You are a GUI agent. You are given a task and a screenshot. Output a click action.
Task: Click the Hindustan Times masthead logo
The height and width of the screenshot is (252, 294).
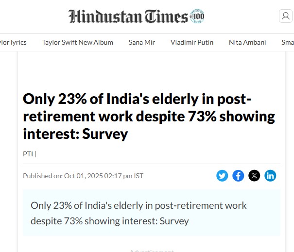tap(128, 17)
